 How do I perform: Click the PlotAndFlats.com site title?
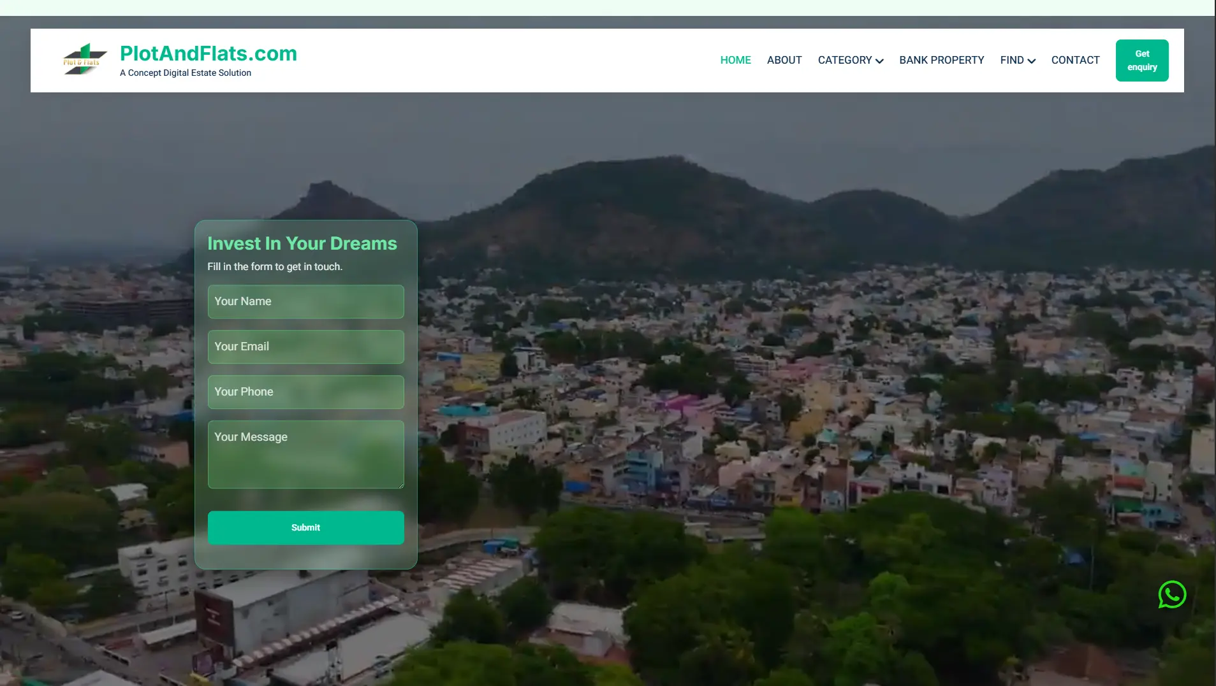click(x=209, y=54)
